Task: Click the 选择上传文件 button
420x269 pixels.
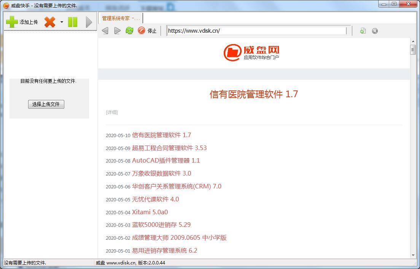Action: [x=46, y=104]
